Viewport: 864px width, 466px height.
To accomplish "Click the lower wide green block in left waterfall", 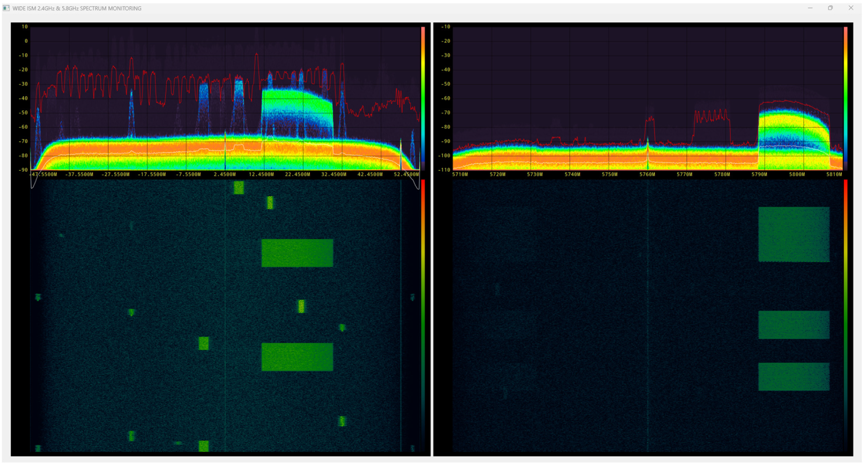I will [297, 357].
